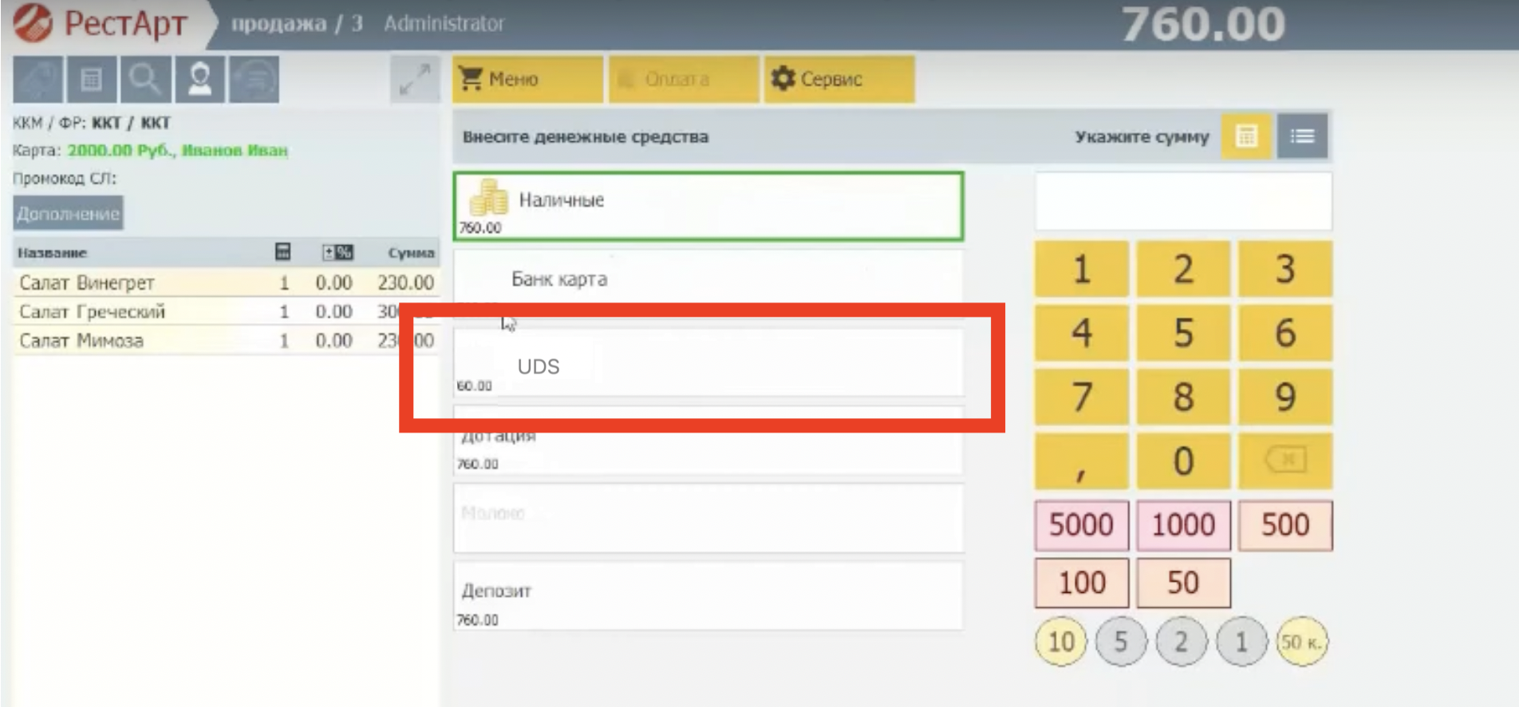
Task: Select the Салат Мимоза order row
Action: [x=226, y=341]
